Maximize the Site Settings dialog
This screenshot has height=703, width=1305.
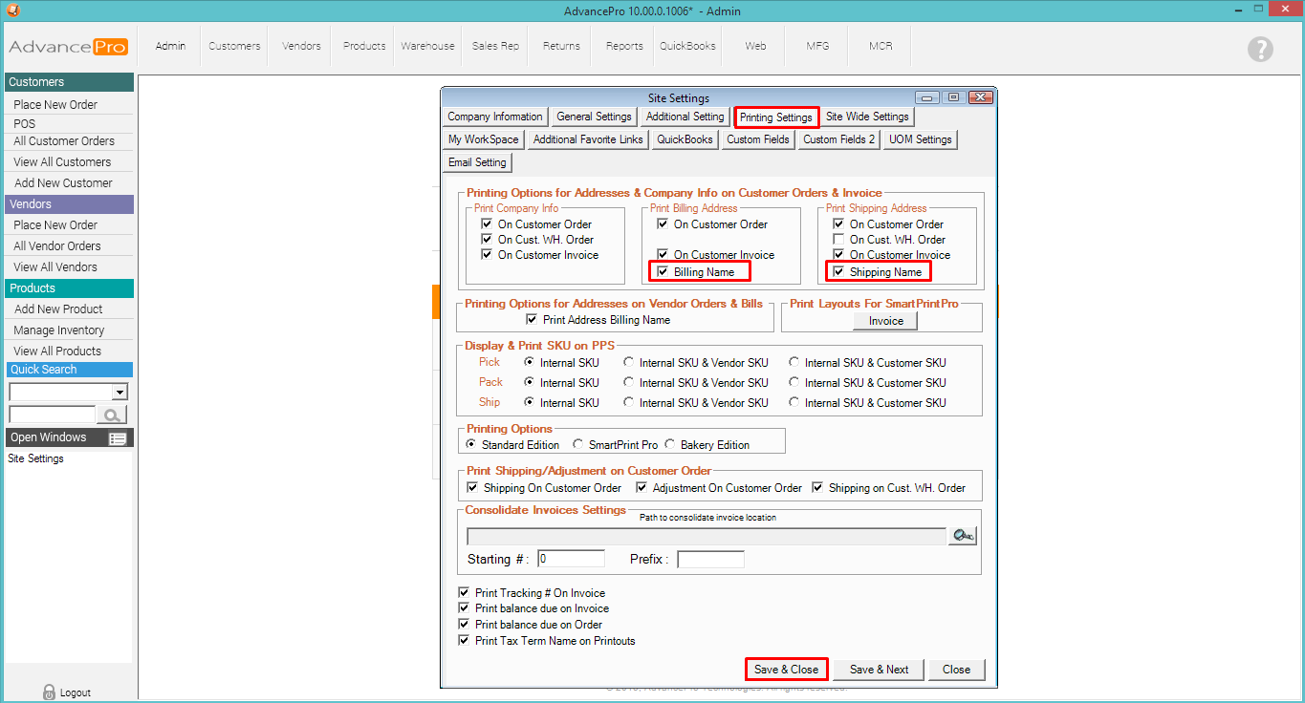[953, 97]
